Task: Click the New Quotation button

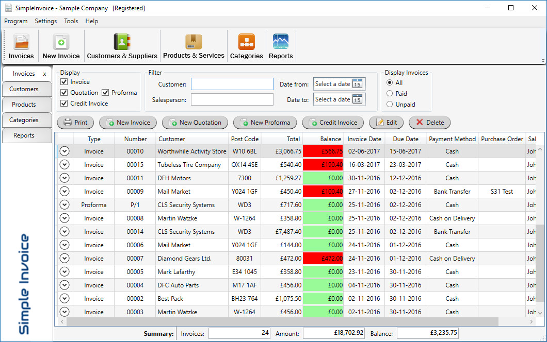Action: pos(195,123)
